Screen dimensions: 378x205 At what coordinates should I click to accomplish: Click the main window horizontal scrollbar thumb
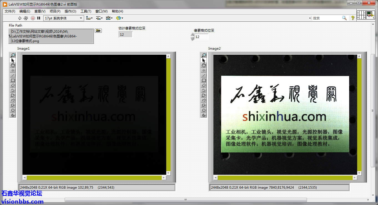[186, 200]
